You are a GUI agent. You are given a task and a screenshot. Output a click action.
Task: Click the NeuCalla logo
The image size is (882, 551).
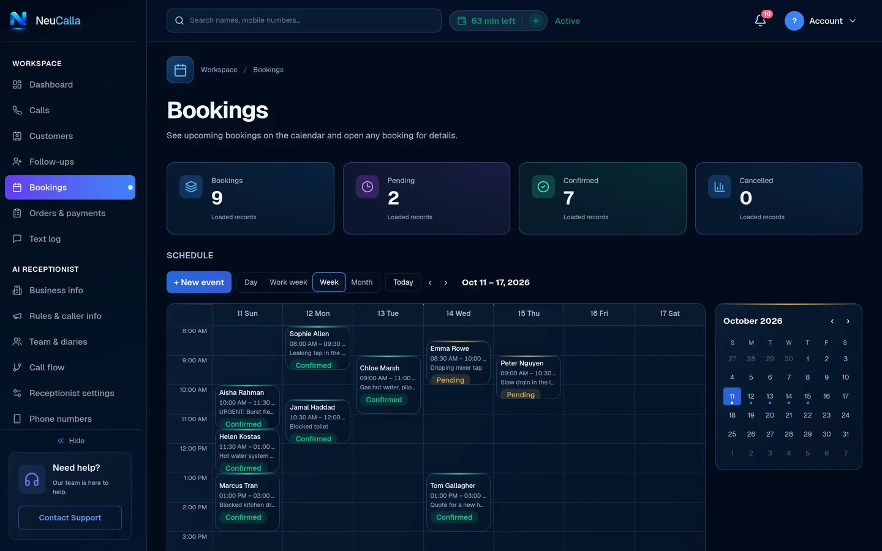[45, 20]
